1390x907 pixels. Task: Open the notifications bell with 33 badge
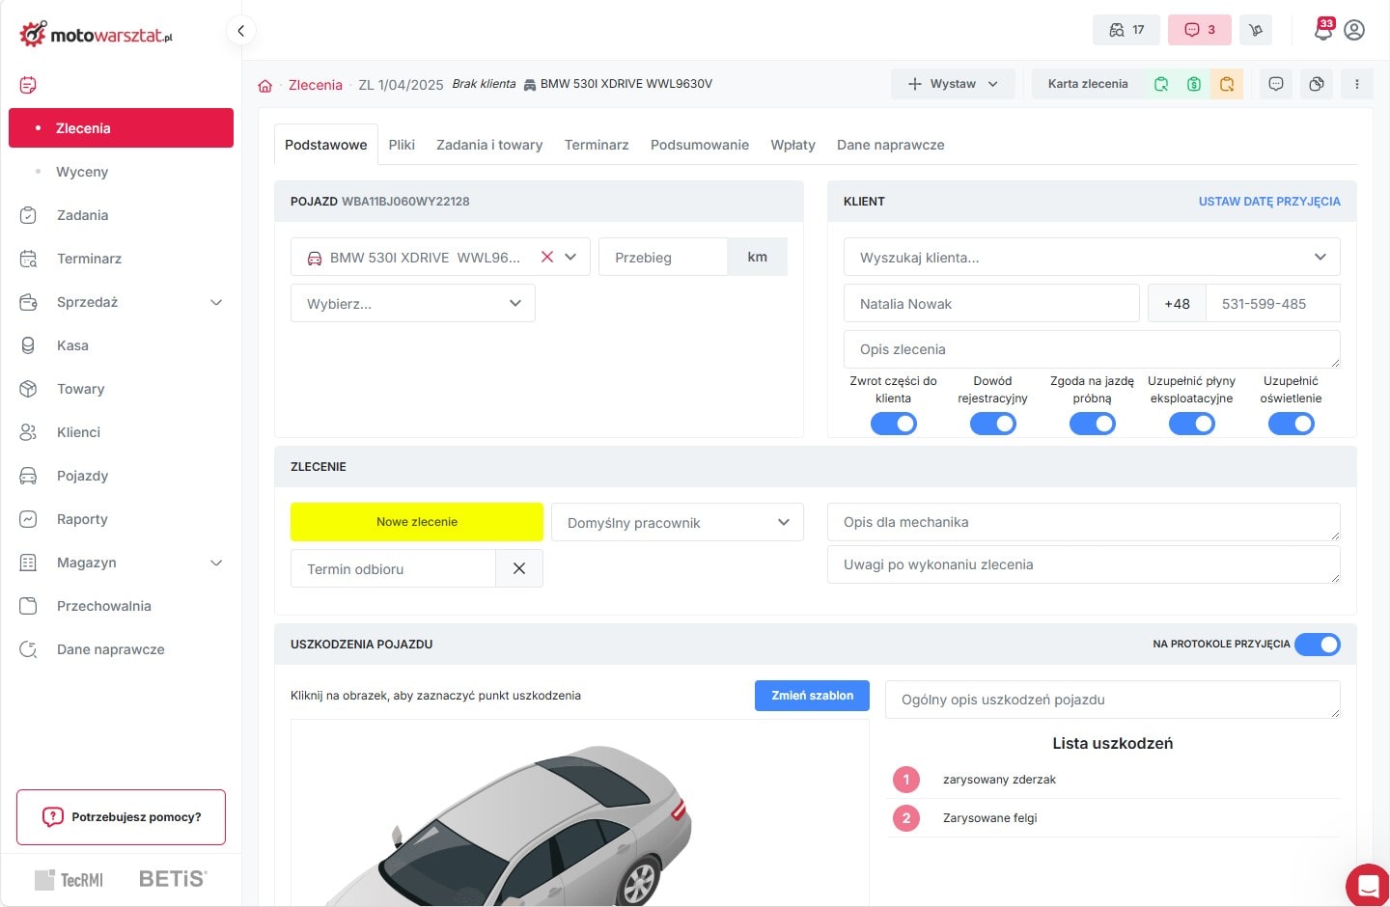[1323, 29]
